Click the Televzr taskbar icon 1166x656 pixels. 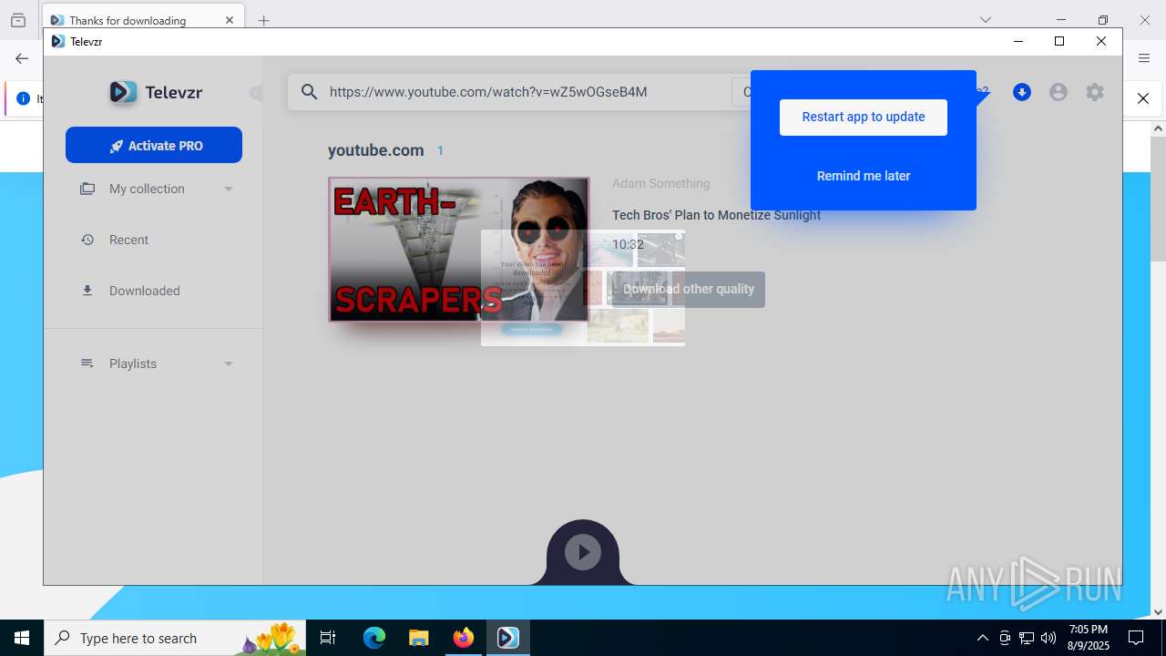507,638
